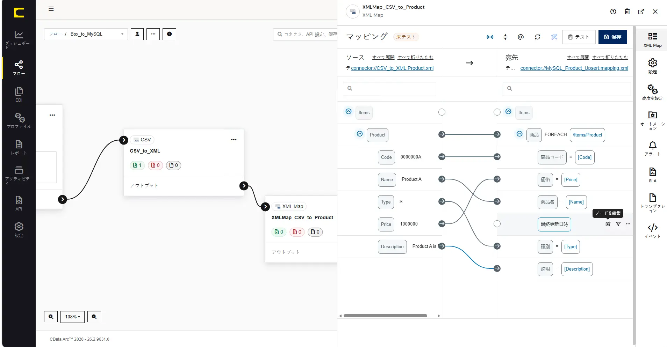
Task: Open the 108% zoom level dropdown
Action: 72,317
